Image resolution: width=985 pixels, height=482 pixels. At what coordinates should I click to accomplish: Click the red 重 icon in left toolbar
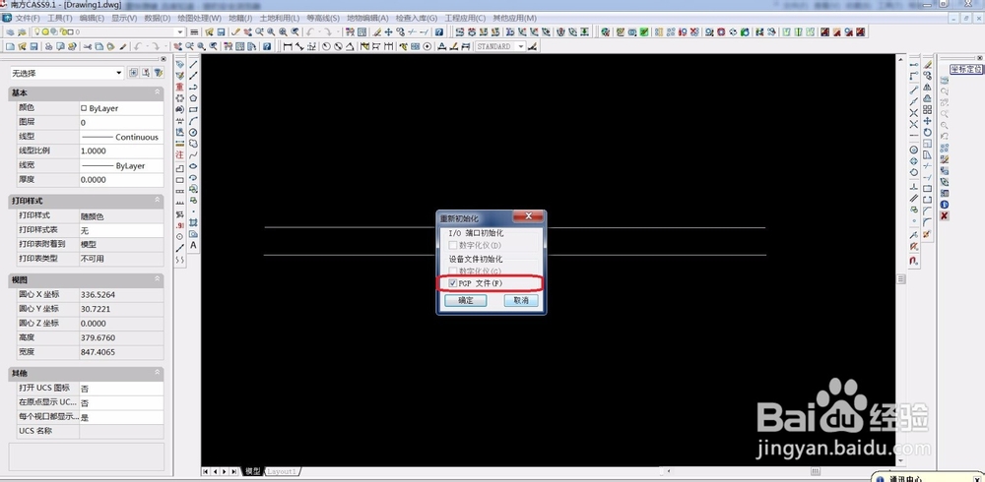point(179,87)
